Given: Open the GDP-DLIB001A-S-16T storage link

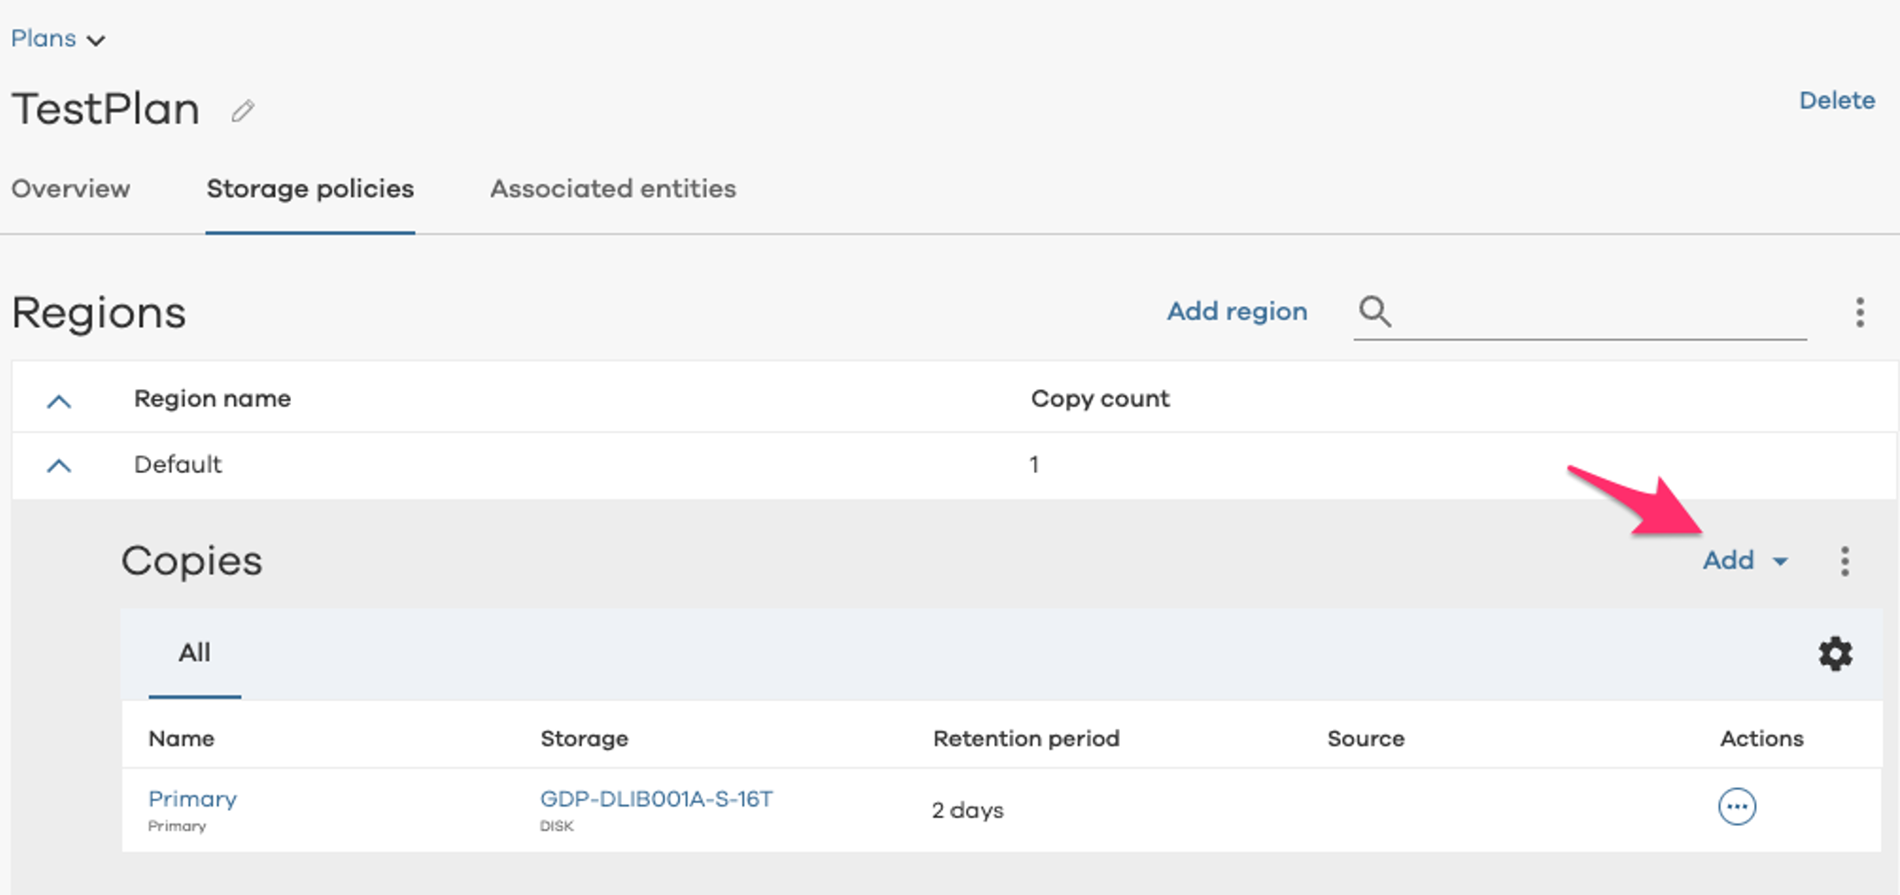Looking at the screenshot, I should click(x=656, y=799).
